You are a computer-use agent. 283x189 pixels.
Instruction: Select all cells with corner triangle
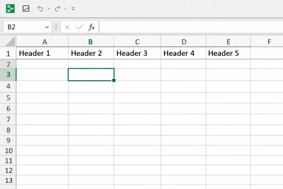pyautogui.click(x=10, y=41)
